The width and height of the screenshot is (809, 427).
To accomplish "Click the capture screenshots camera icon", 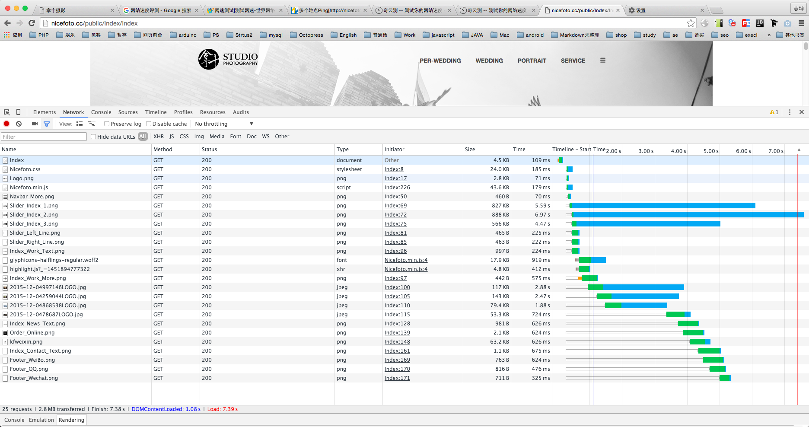I will click(35, 124).
